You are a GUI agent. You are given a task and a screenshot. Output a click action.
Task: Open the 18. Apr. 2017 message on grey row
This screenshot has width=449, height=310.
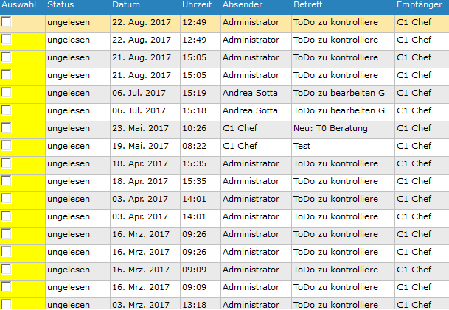(x=140, y=163)
